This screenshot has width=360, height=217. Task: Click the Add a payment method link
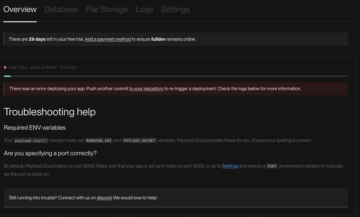(x=108, y=39)
